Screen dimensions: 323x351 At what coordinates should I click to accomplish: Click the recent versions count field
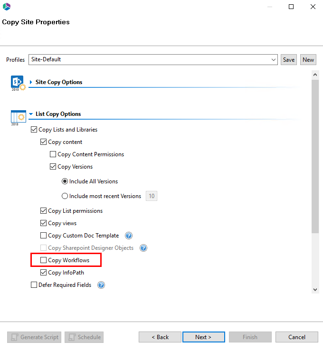(152, 196)
